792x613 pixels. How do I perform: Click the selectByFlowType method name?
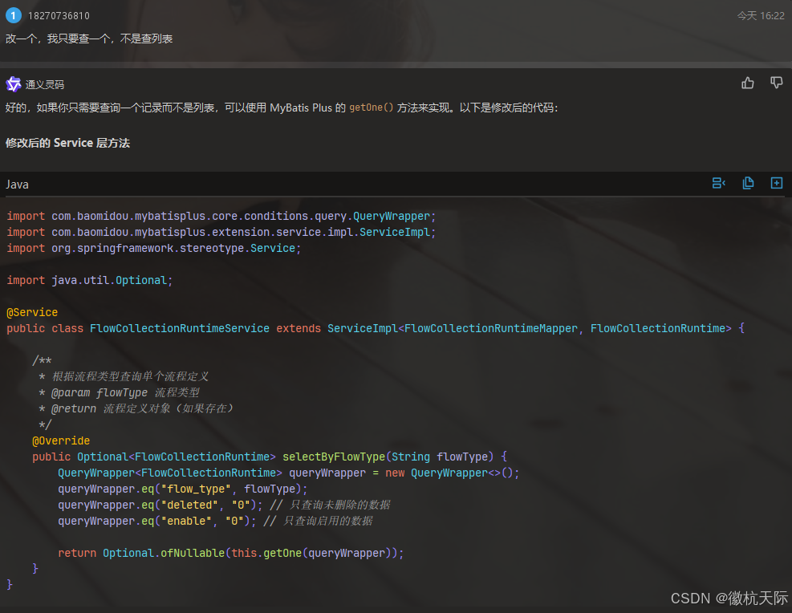[x=334, y=457]
